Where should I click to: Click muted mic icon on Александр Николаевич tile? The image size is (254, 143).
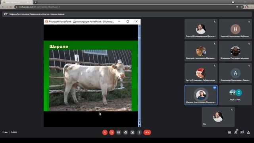[x=249, y=66]
